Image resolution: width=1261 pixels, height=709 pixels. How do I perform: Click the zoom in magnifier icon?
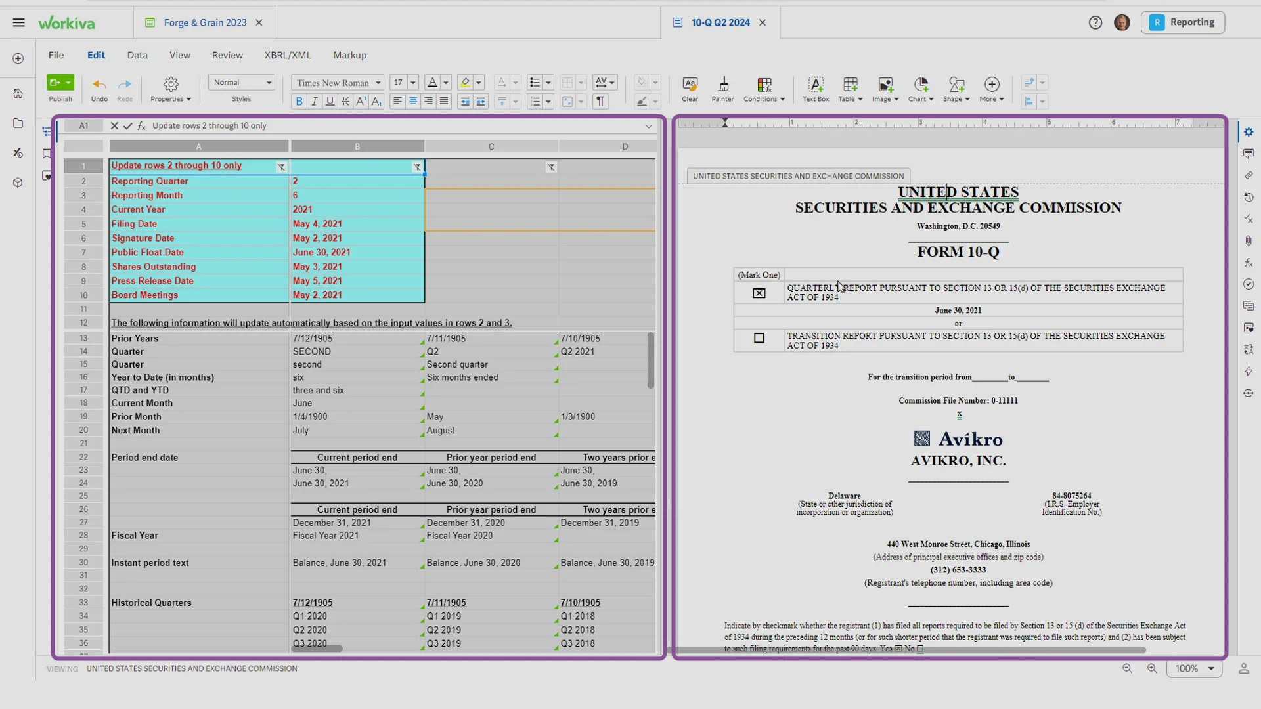click(1152, 668)
